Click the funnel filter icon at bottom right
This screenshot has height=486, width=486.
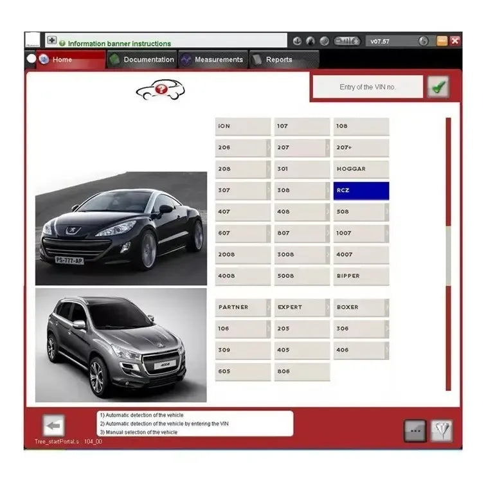pyautogui.click(x=442, y=431)
